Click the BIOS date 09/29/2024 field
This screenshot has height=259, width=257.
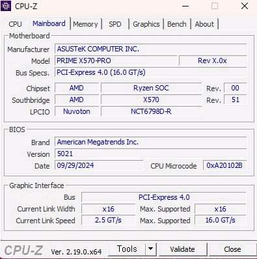(x=99, y=165)
